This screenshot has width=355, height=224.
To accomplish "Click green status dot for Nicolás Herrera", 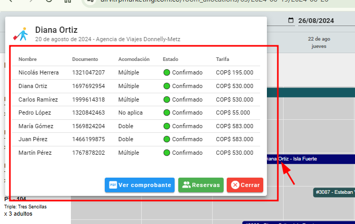I will click(x=167, y=72).
